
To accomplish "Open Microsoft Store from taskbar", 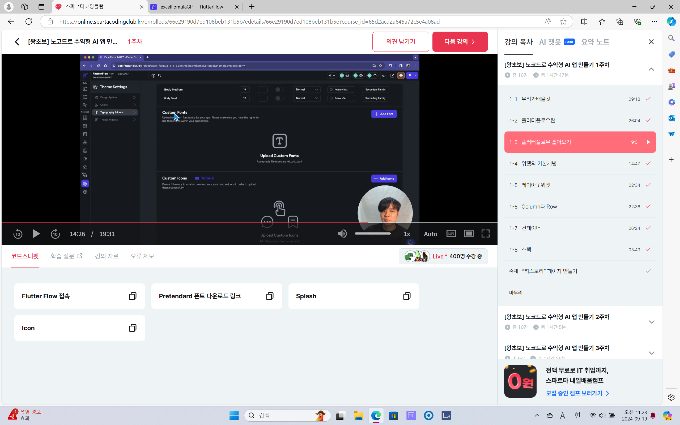I will (393, 415).
